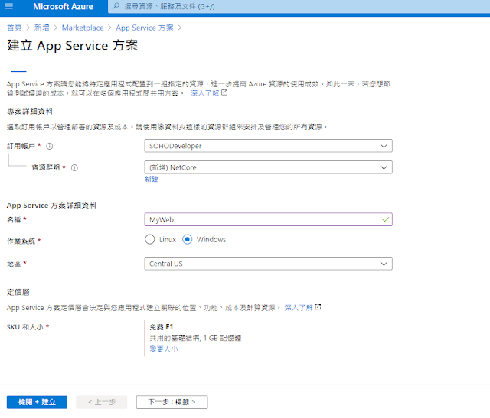
Task: Open SOHODeveloper subscription dropdown
Action: click(268, 146)
